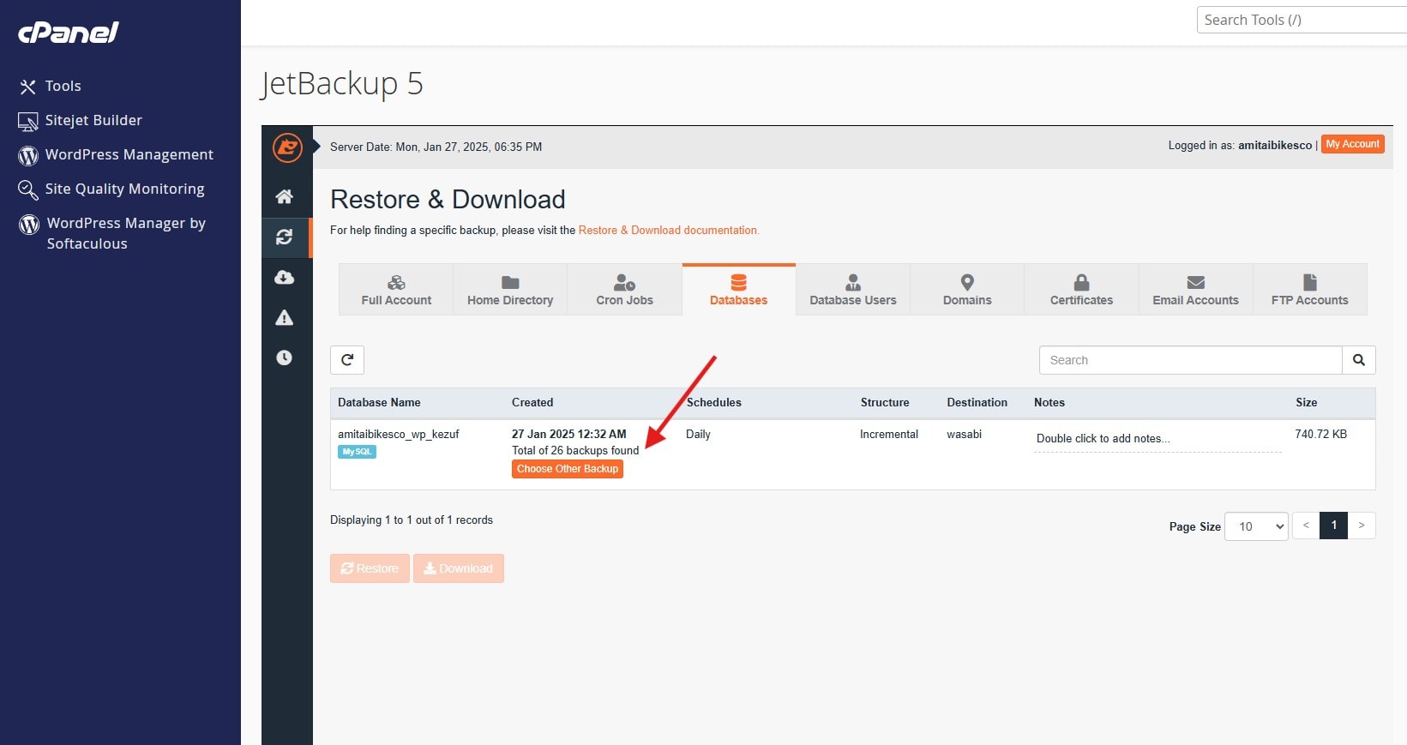This screenshot has width=1407, height=745.
Task: Click the 27 Jan 2025 12:32 AM date
Action: pyautogui.click(x=569, y=434)
